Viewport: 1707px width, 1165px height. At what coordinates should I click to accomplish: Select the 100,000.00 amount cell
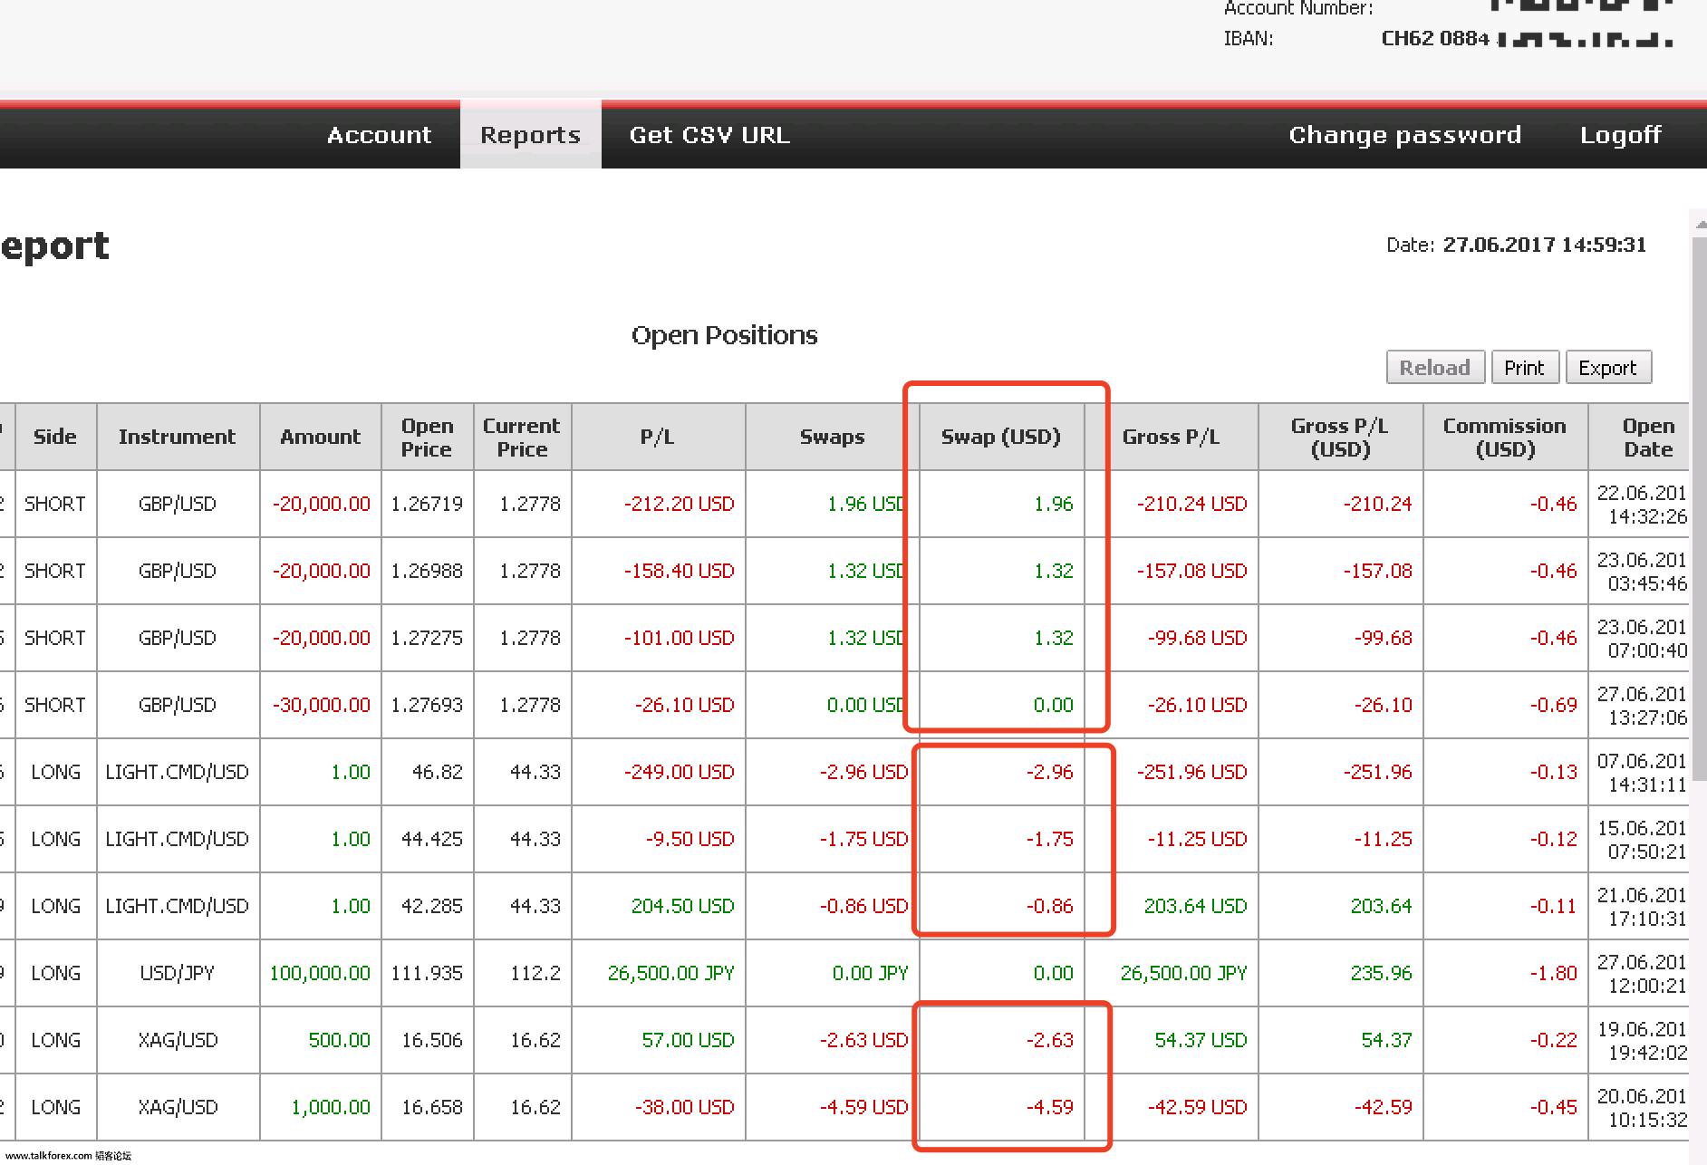321,973
